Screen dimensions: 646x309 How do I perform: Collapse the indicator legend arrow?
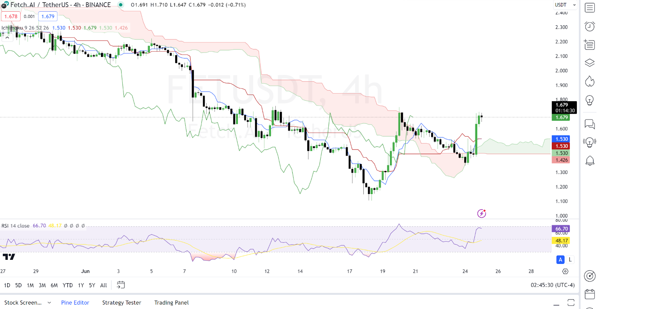[x=7, y=38]
